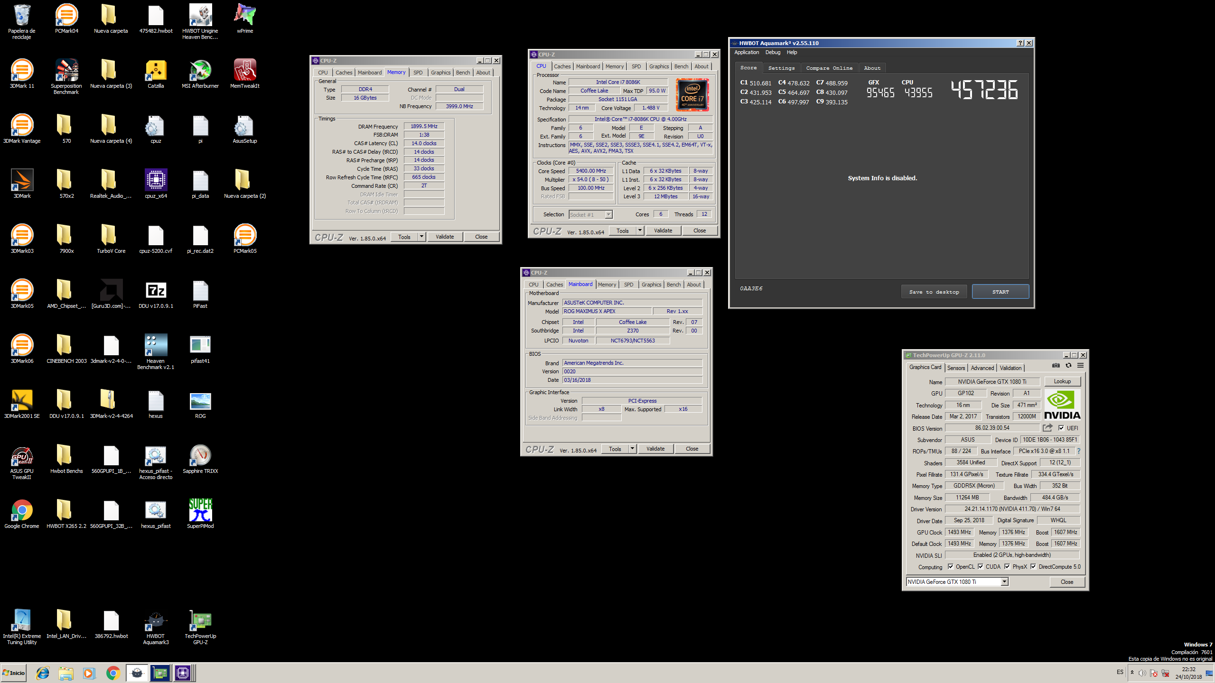Viewport: 1215px width, 683px height.
Task: Open Sapphire TRIXX desktop icon
Action: pyautogui.click(x=200, y=460)
